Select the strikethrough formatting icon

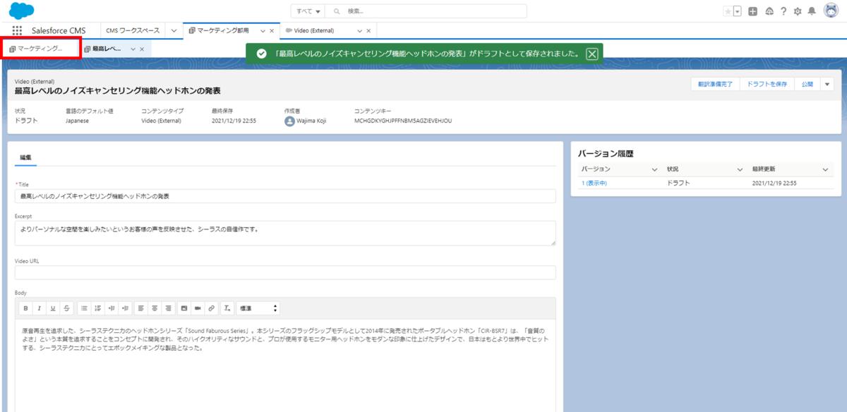[x=66, y=308]
